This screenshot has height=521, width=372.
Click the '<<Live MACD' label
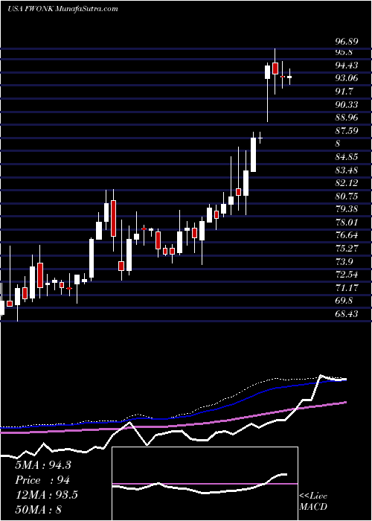point(313,502)
